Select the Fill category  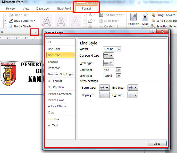(61, 42)
